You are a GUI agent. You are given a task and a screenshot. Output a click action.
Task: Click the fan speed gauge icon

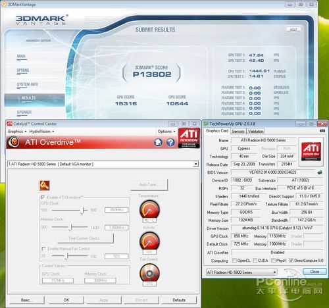click(149, 273)
